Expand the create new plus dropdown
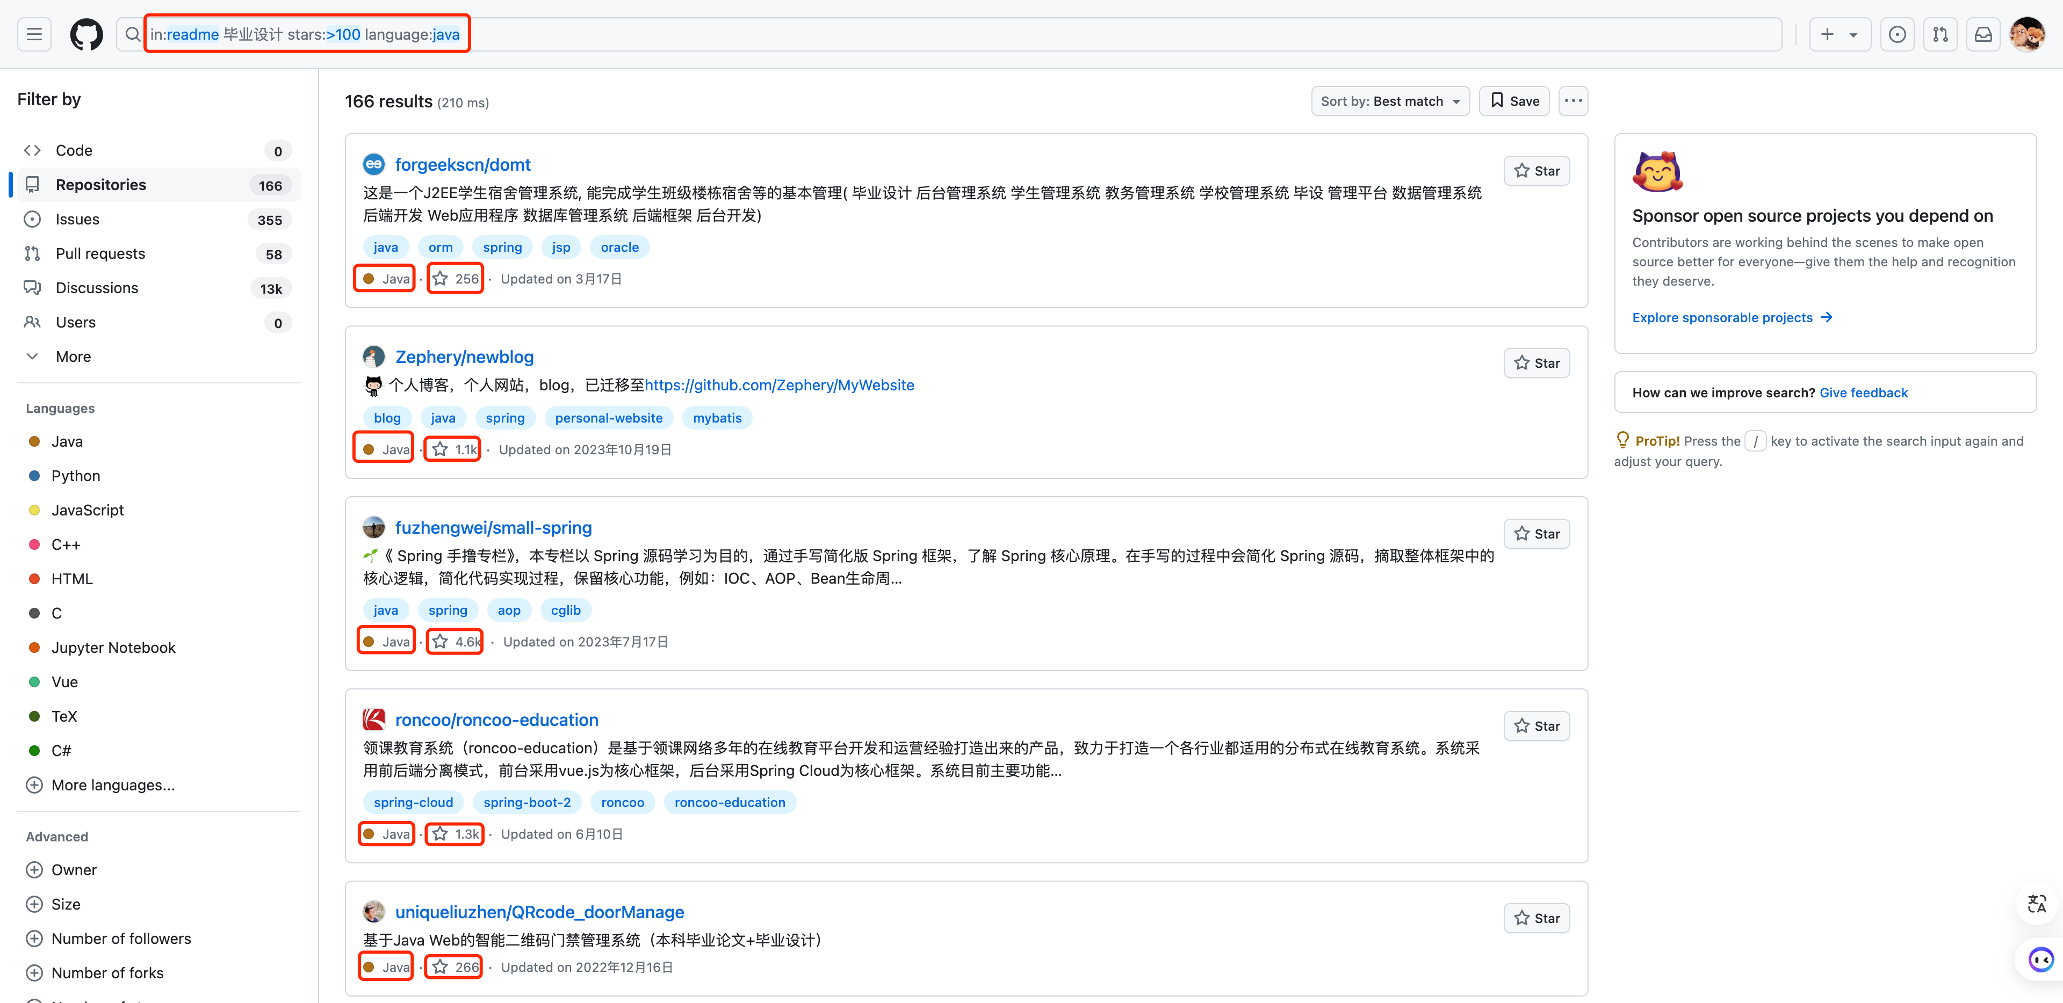Image resolution: width=2063 pixels, height=1003 pixels. tap(1839, 34)
